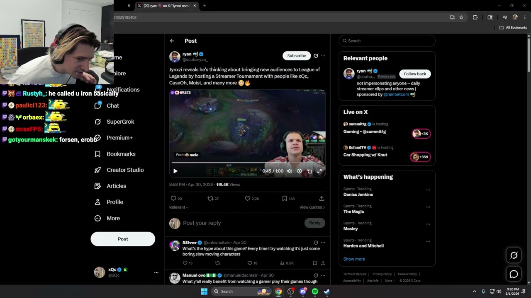Mute the video using the speaker icon

pyautogui.click(x=290, y=171)
